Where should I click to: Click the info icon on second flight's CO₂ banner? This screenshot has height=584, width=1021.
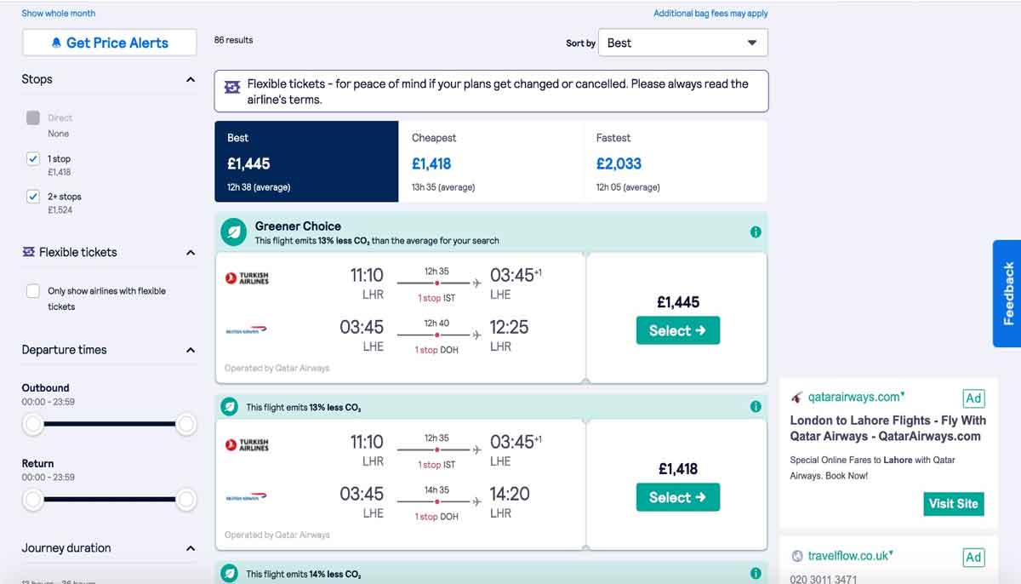click(x=756, y=407)
